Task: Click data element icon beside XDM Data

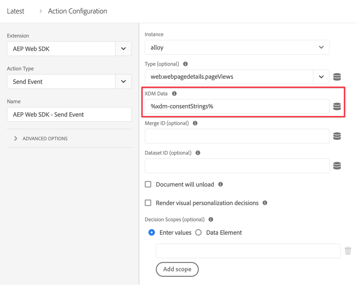Action: [337, 106]
